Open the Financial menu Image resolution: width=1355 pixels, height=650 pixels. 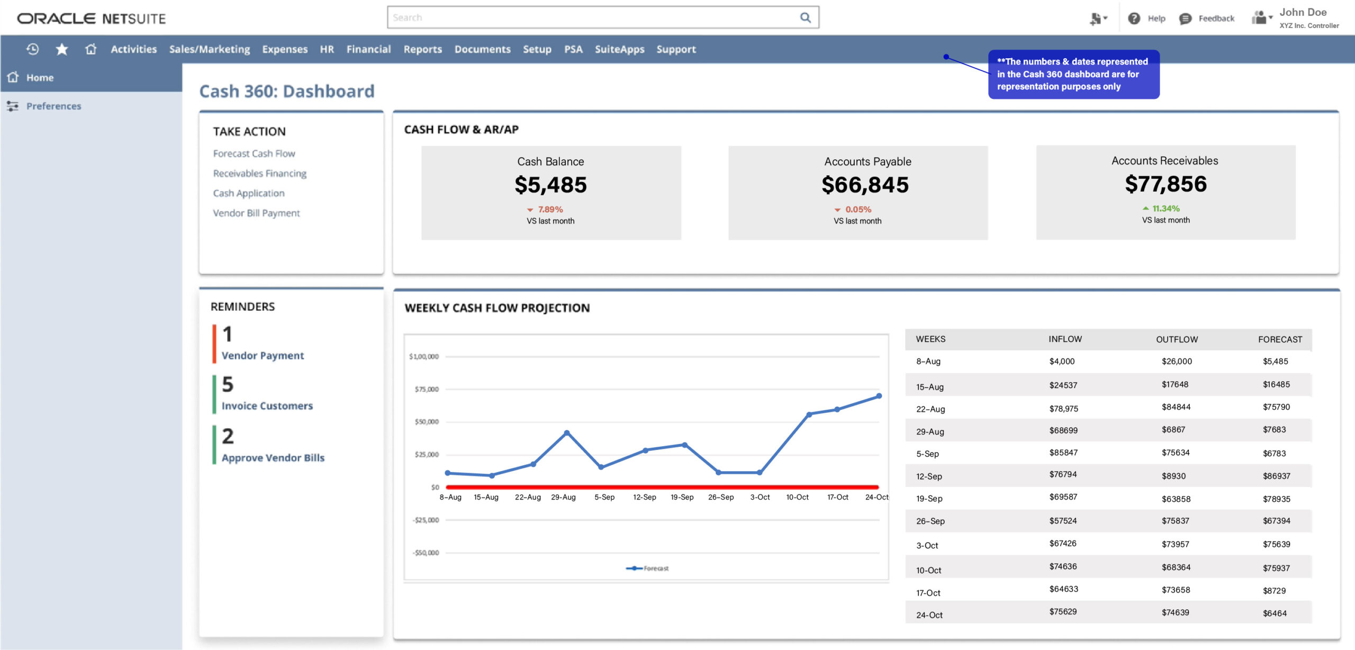coord(368,49)
